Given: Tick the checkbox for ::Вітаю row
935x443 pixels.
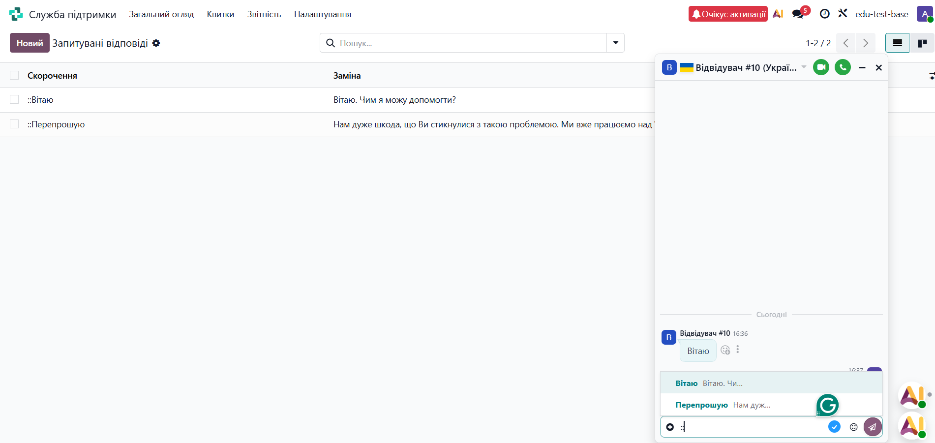Looking at the screenshot, I should 14,100.
